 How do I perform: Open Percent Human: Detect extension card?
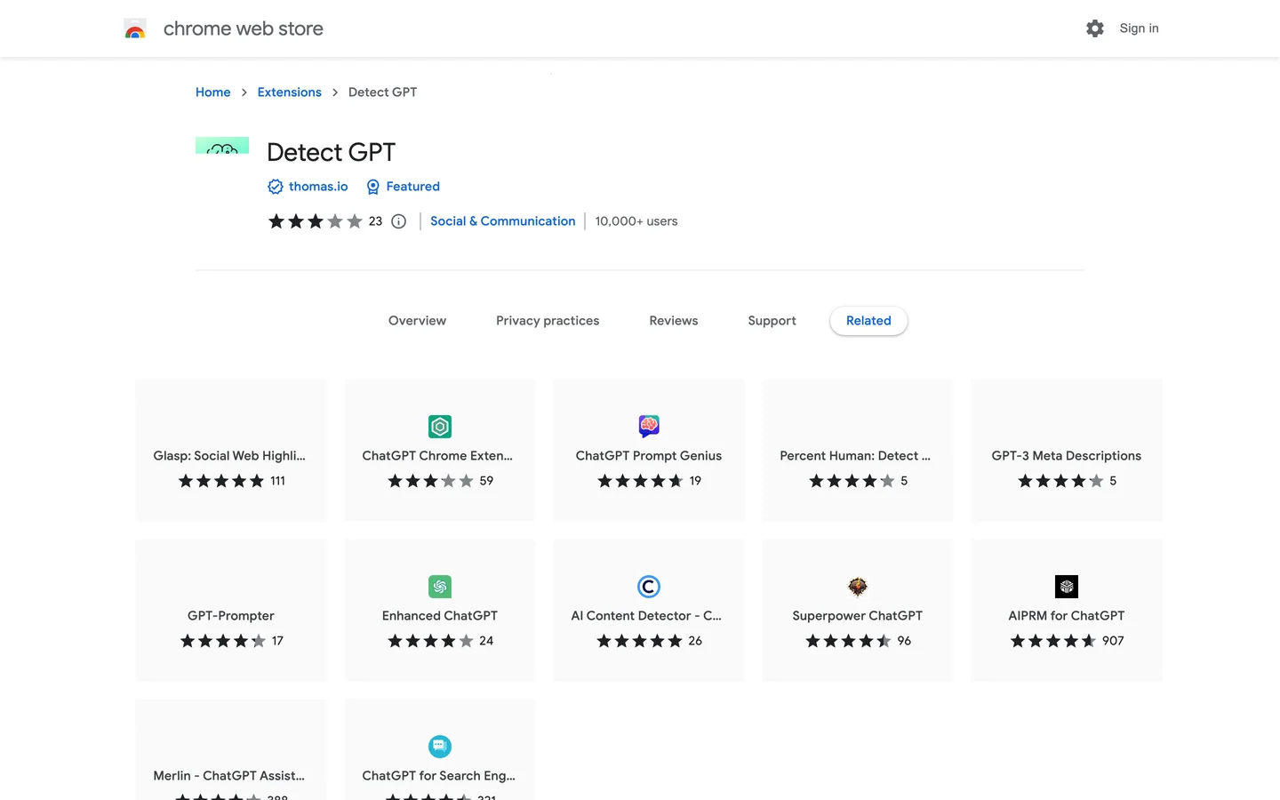click(858, 451)
